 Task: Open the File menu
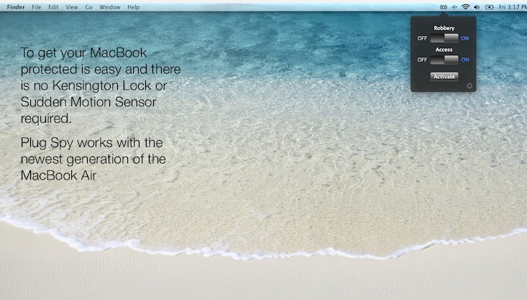pos(36,7)
